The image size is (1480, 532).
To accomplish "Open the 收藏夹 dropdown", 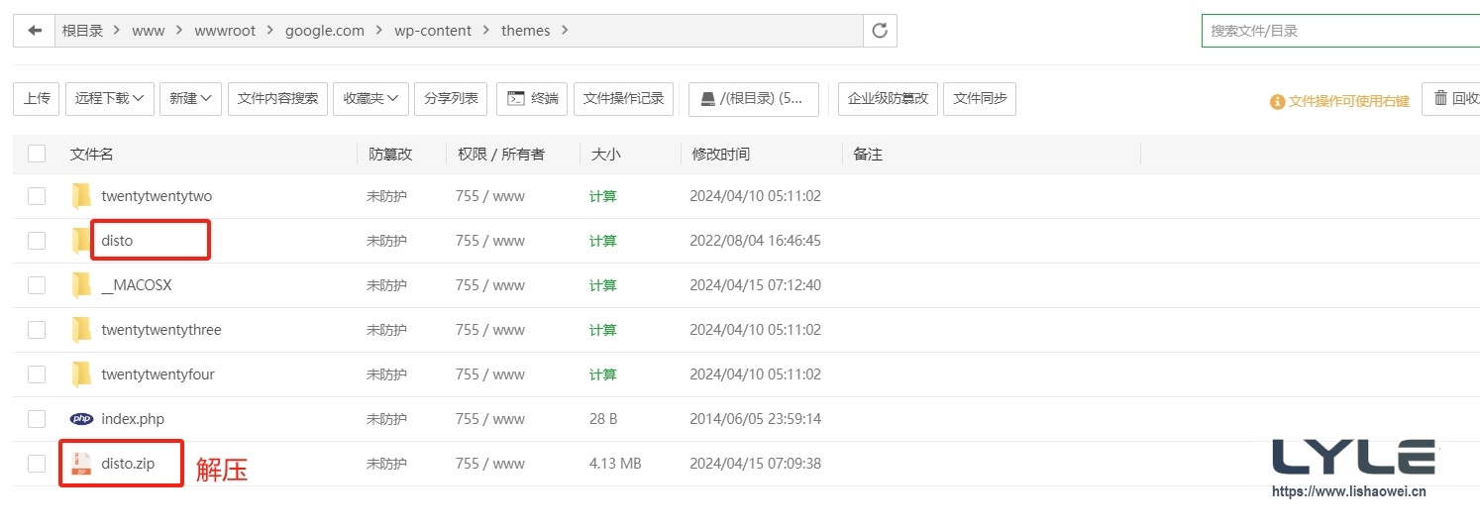I will click(x=371, y=99).
